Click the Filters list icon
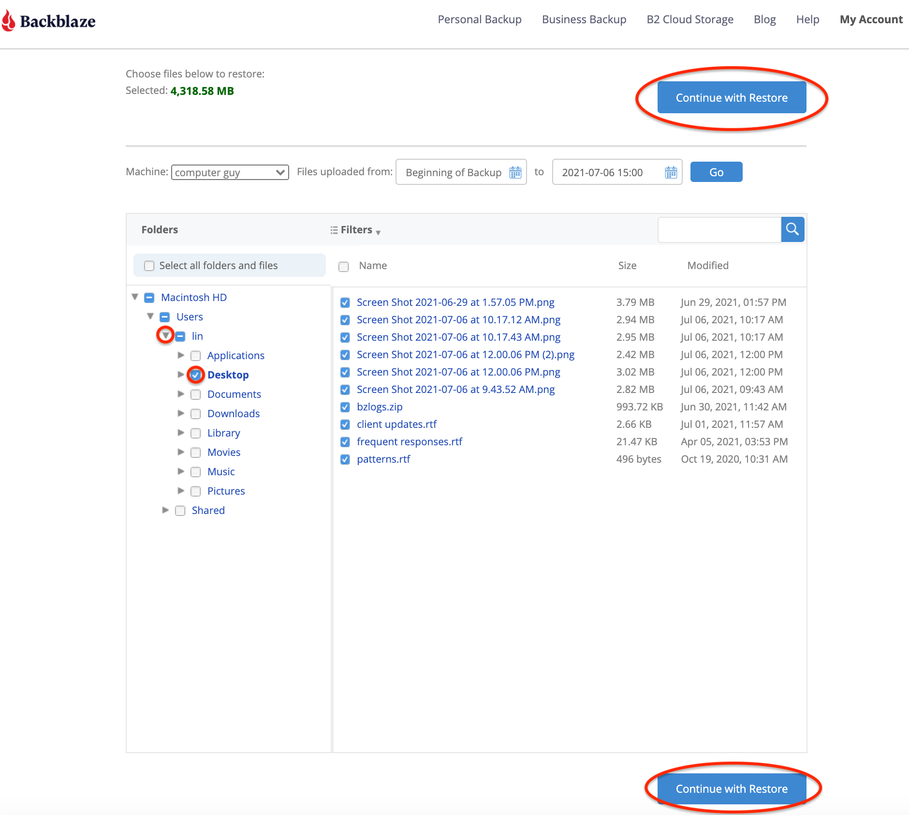 click(334, 230)
